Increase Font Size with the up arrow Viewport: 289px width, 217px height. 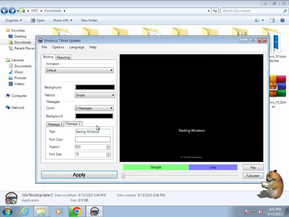(108, 153)
